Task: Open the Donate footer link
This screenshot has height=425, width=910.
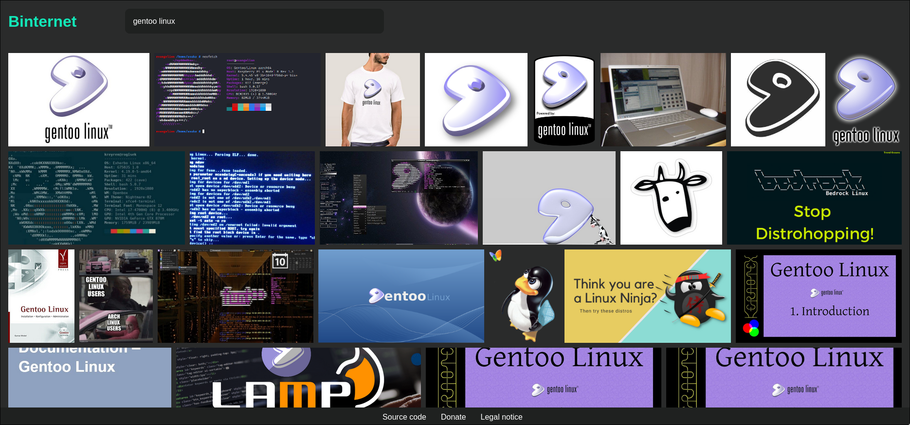Action: pyautogui.click(x=453, y=417)
